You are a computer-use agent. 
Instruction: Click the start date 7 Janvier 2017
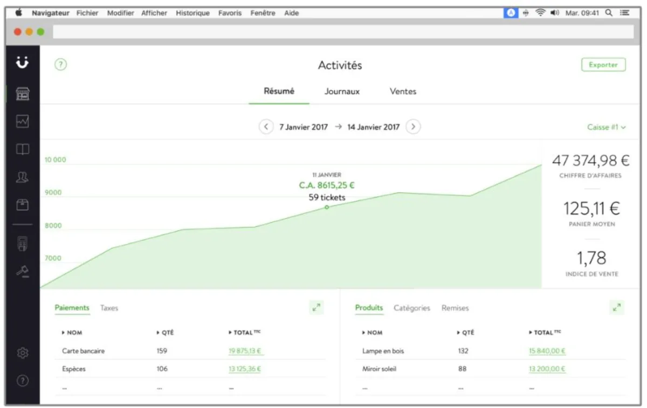pos(304,128)
